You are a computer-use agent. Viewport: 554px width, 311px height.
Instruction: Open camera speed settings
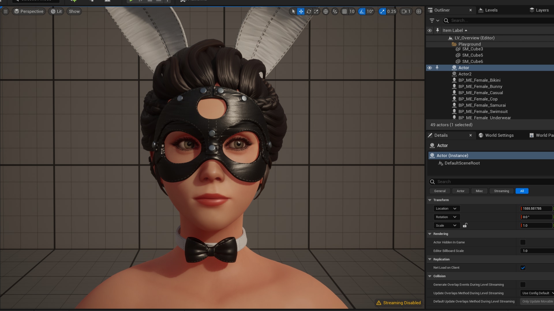[x=406, y=12]
